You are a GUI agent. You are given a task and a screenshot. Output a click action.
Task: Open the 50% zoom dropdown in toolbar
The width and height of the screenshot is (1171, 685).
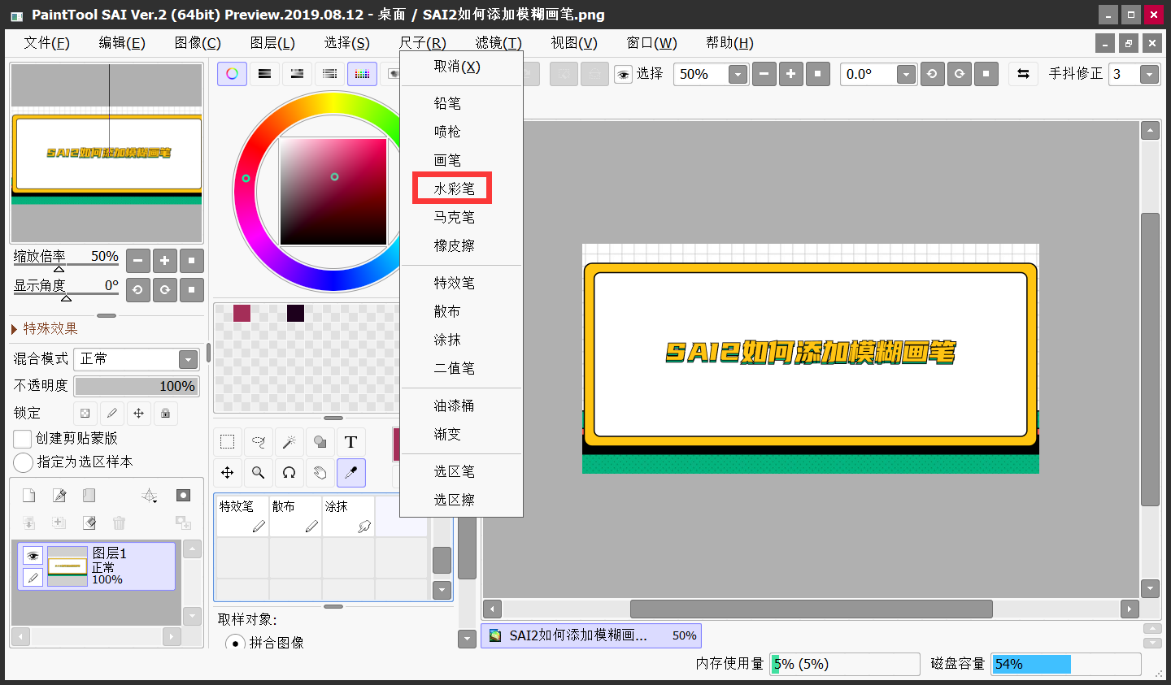[x=738, y=75]
